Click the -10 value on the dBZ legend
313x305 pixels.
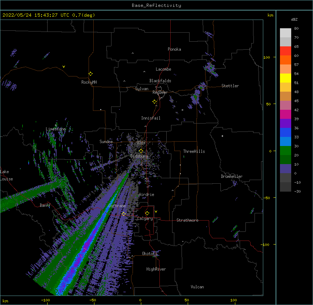pos(297,182)
